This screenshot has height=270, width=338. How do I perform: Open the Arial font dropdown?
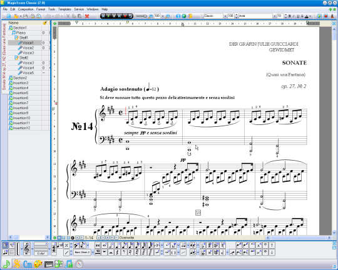[275, 16]
